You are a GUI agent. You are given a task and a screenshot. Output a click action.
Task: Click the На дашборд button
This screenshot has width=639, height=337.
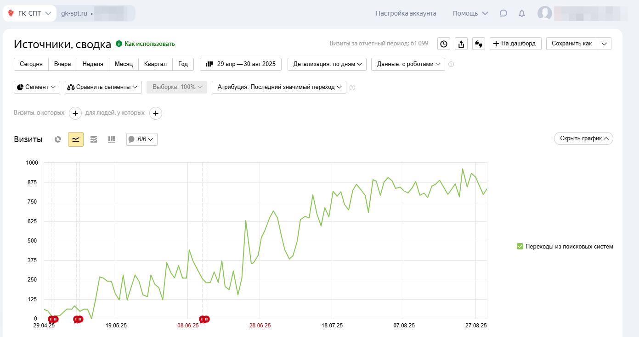click(515, 44)
